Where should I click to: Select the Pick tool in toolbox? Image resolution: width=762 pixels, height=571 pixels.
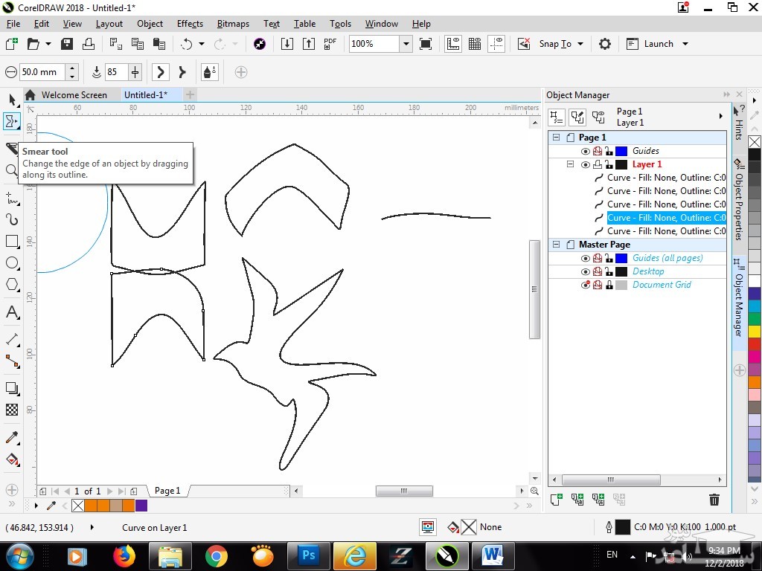click(x=12, y=100)
